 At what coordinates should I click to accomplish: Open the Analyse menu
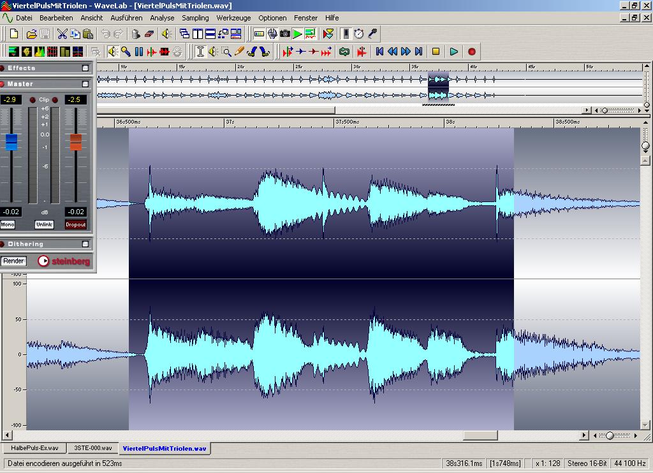point(162,18)
